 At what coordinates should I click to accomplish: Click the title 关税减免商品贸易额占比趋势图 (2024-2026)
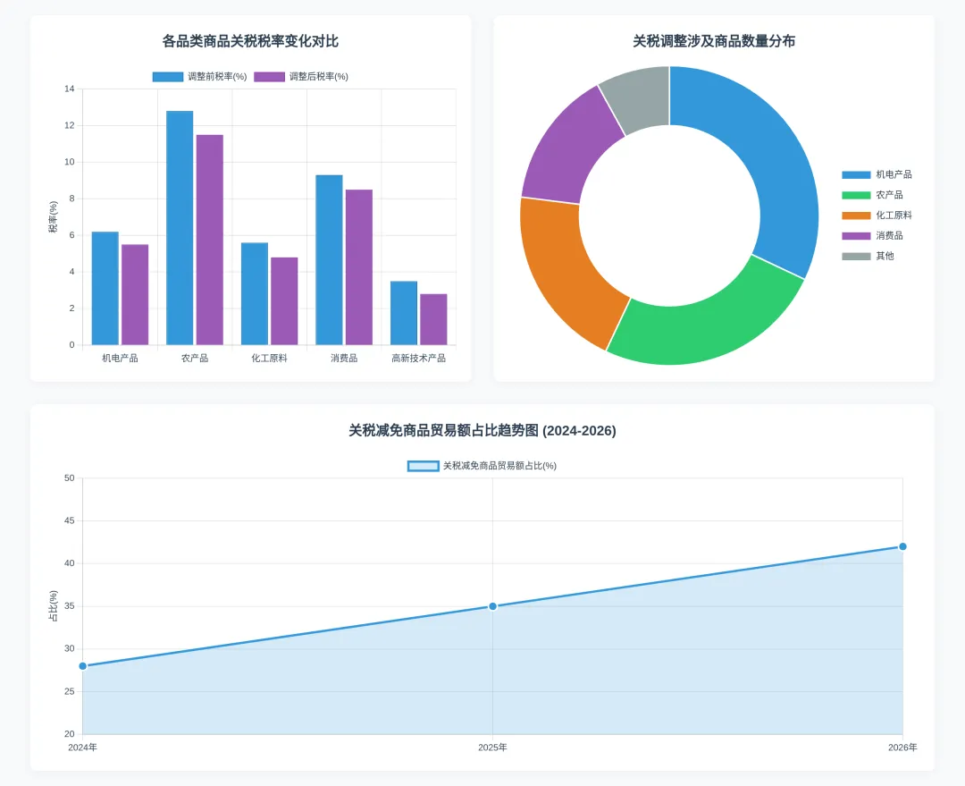click(x=482, y=431)
